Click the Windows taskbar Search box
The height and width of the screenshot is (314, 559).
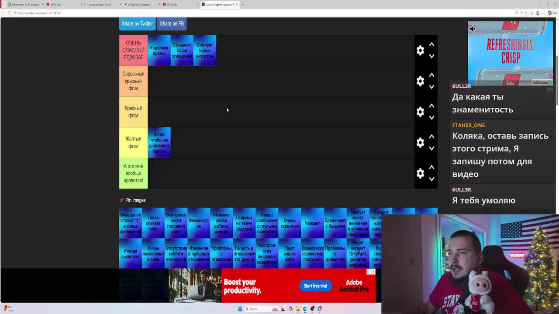click(262, 309)
